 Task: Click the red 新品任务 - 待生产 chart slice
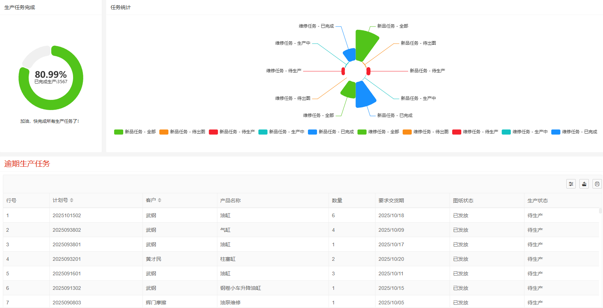(368, 71)
